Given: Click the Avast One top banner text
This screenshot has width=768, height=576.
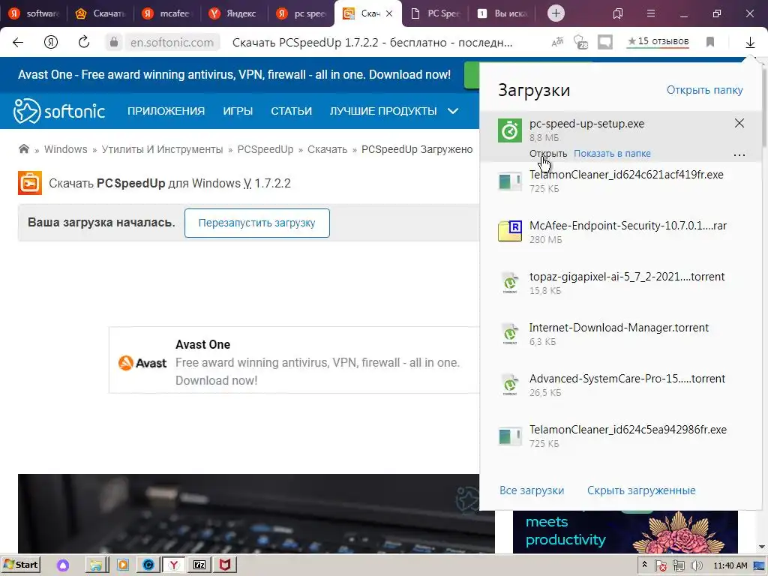Looking at the screenshot, I should [234, 75].
